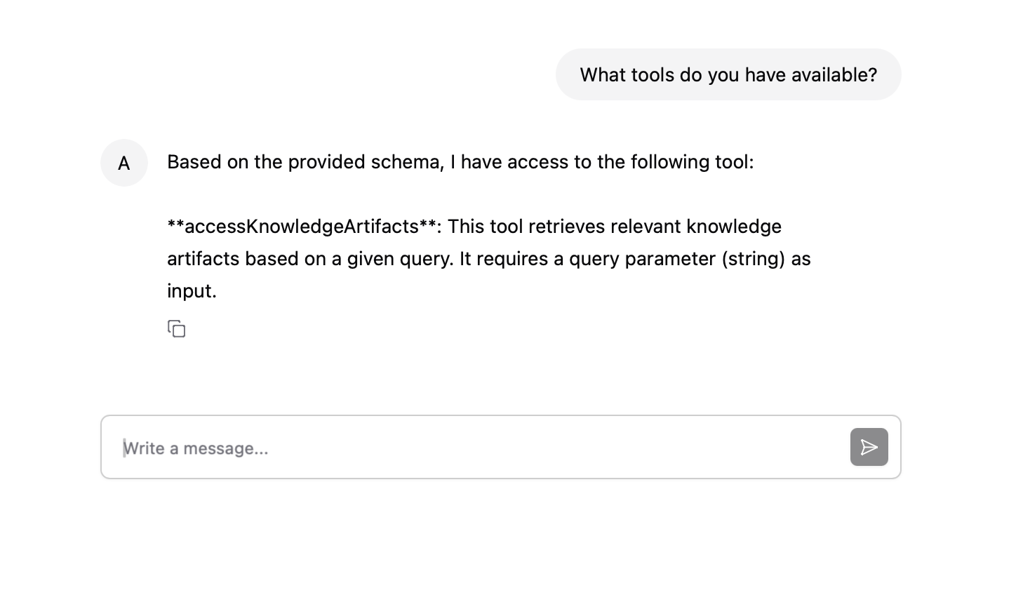Click the phrase "query parameter (string)"
Image resolution: width=1030 pixels, height=602 pixels.
coord(677,259)
